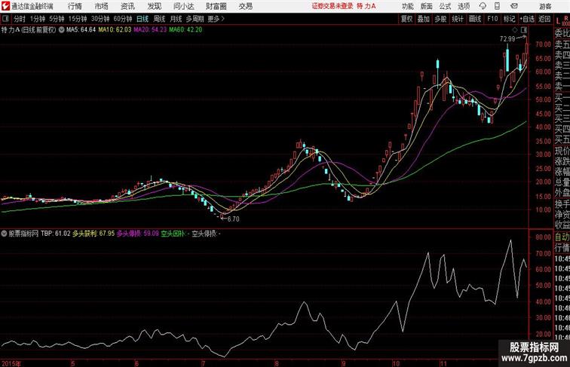The width and height of the screenshot is (570, 367).
Task: Click the 自动 label in right panel
Action: click(562, 237)
